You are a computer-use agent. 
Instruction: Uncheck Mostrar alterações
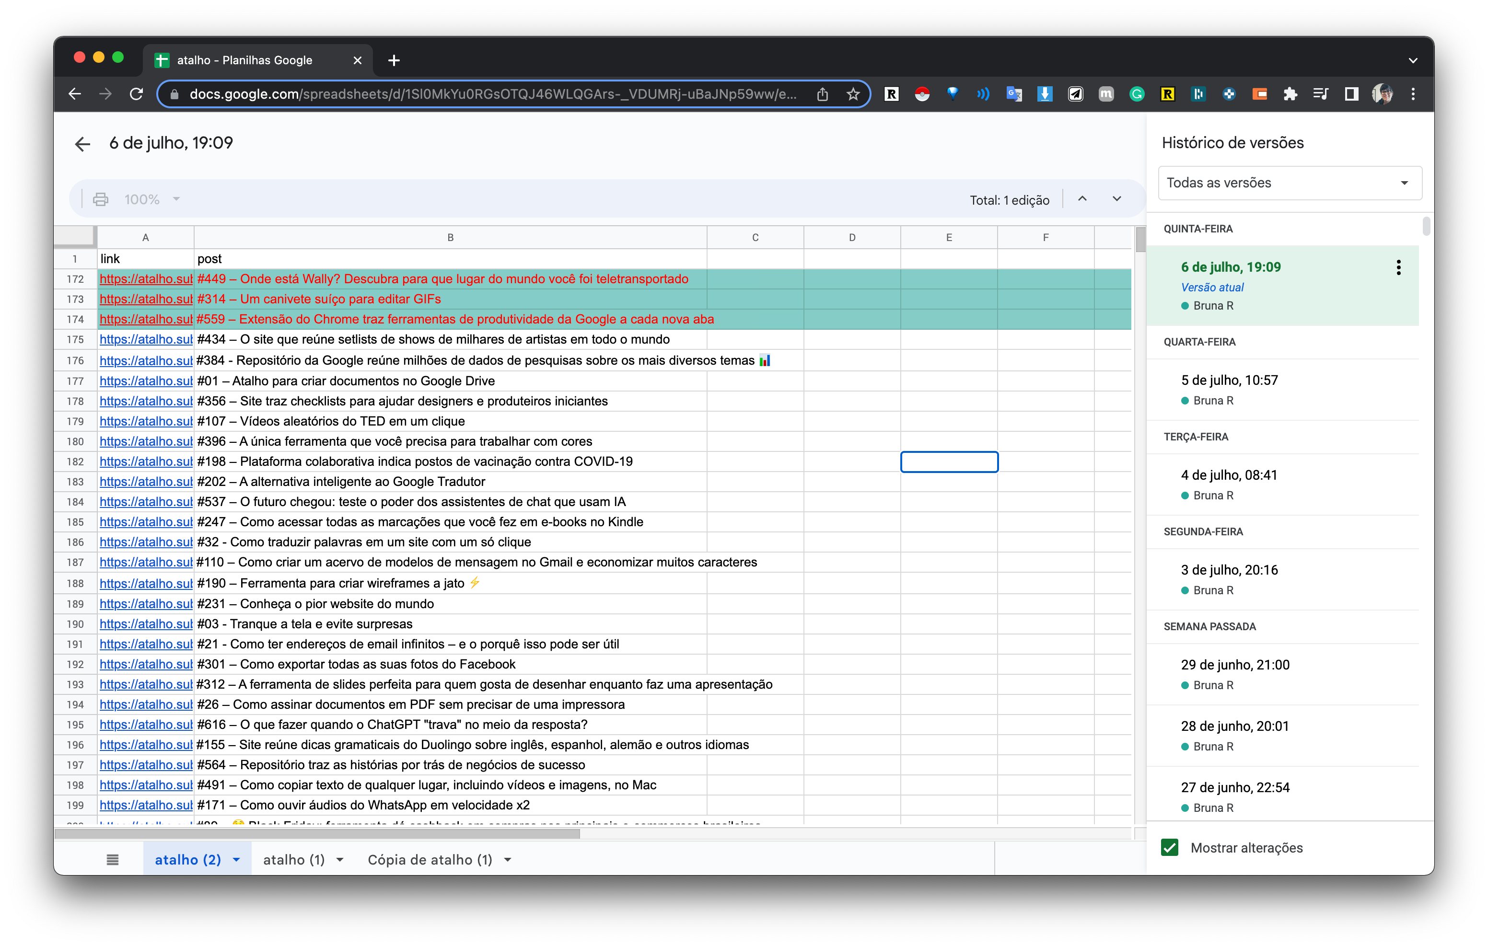point(1170,848)
